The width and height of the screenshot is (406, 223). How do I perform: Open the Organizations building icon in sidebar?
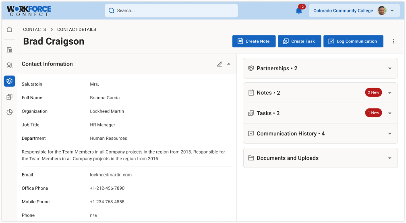point(9,50)
